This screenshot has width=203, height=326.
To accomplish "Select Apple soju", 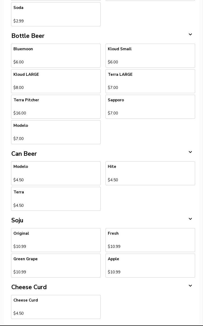I will [150, 265].
